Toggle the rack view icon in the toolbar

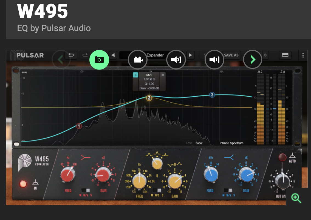tap(285, 55)
